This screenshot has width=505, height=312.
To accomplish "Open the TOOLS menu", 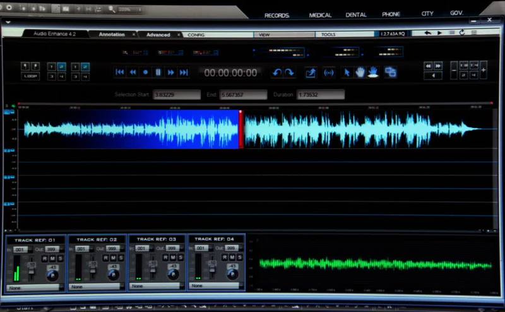I will [x=328, y=35].
